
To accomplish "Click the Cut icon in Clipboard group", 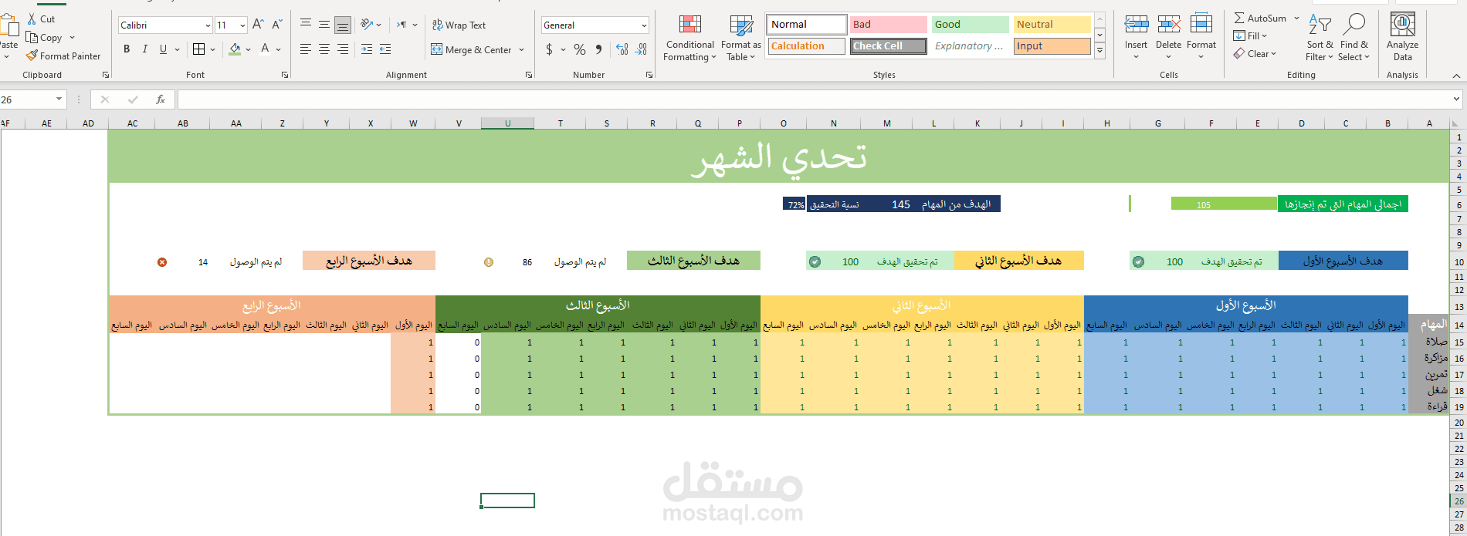I will (32, 19).
